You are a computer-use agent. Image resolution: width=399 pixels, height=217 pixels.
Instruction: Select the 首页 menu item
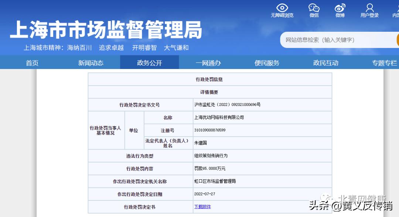pos(32,62)
